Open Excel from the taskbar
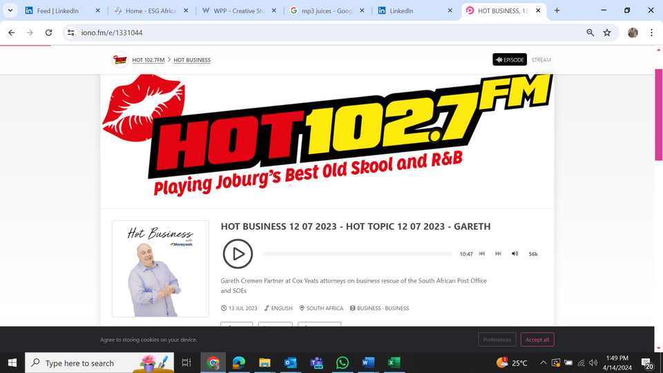Image resolution: width=663 pixels, height=373 pixels. (x=394, y=363)
